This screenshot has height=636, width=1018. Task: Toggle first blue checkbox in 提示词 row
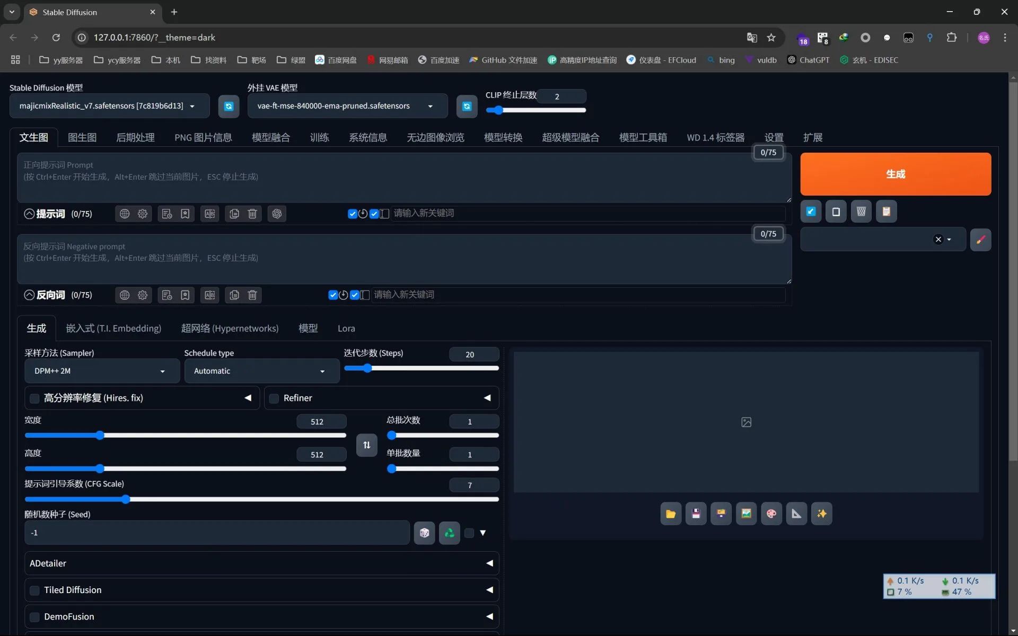(x=352, y=214)
